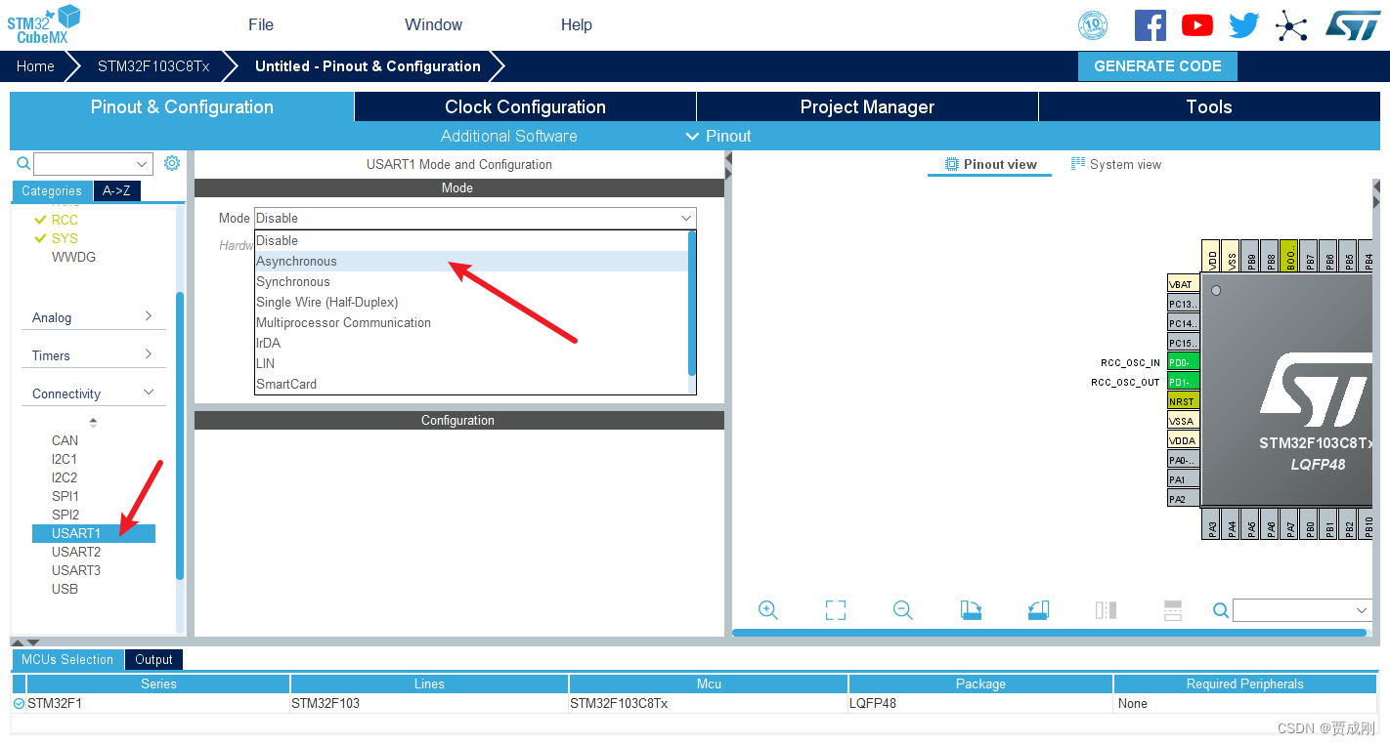The width and height of the screenshot is (1390, 745).
Task: Expand the Timers category
Action: (x=149, y=354)
